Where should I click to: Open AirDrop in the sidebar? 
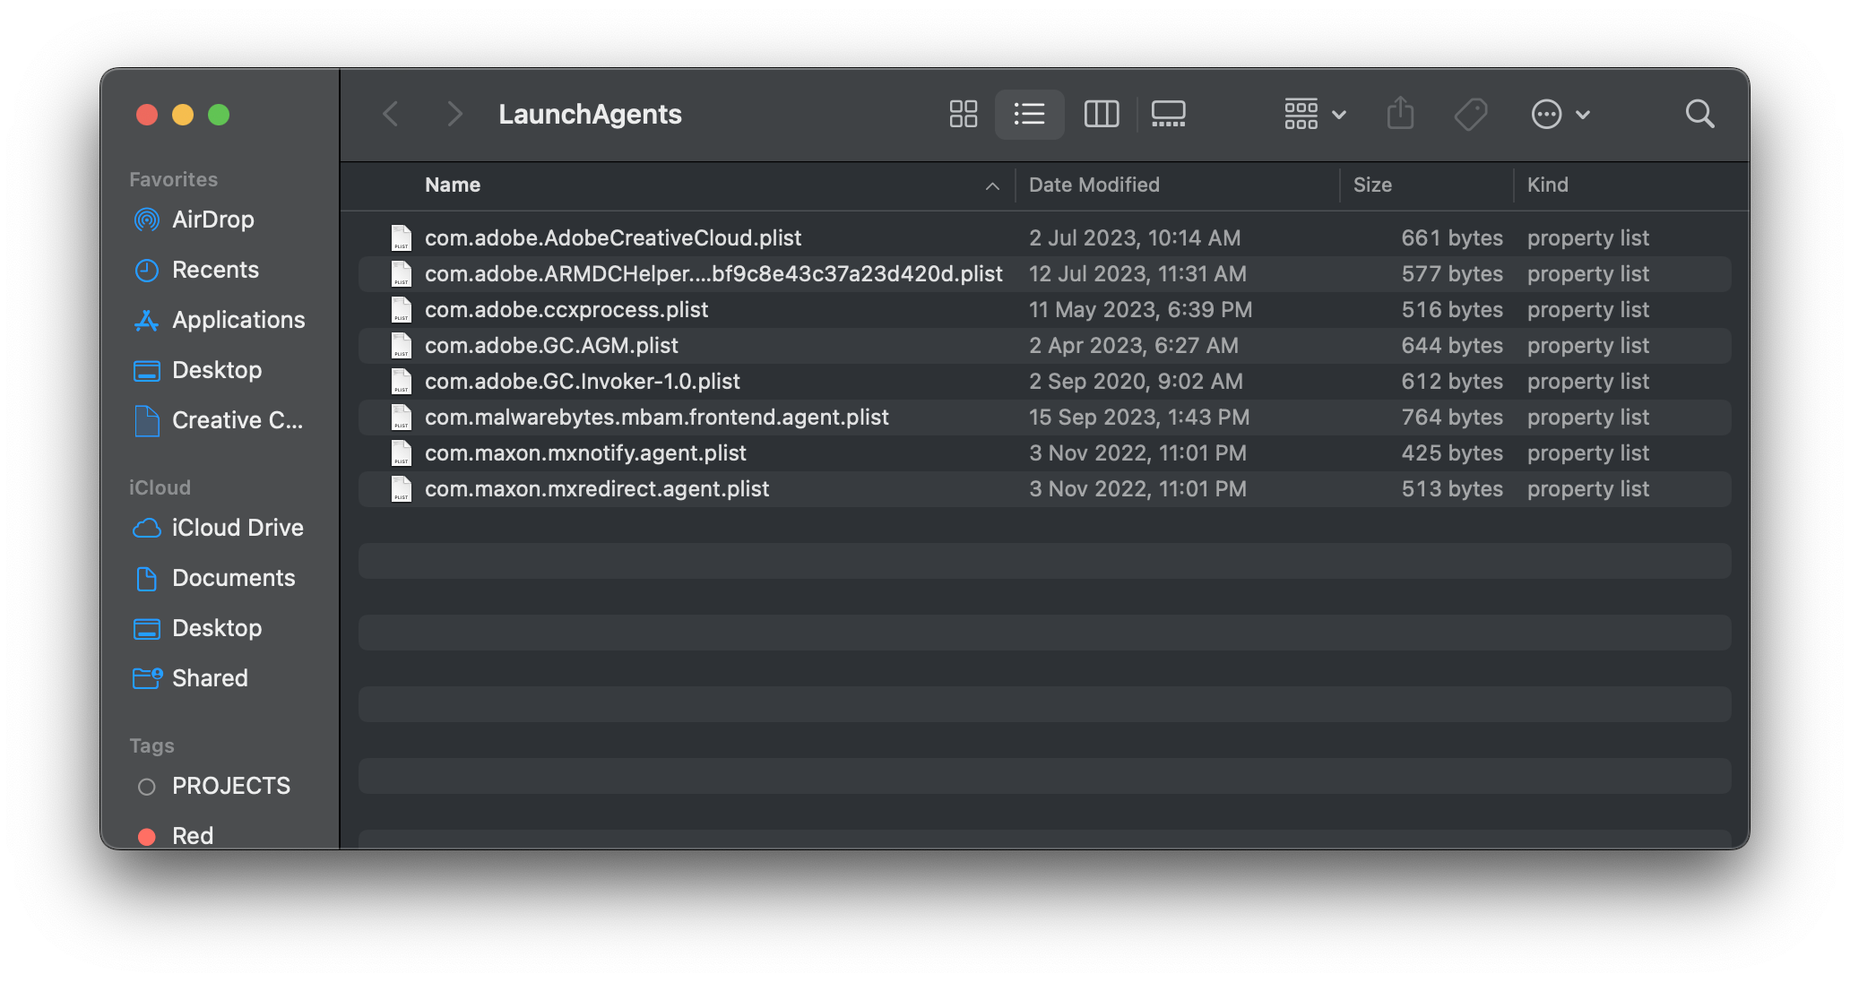coord(212,220)
